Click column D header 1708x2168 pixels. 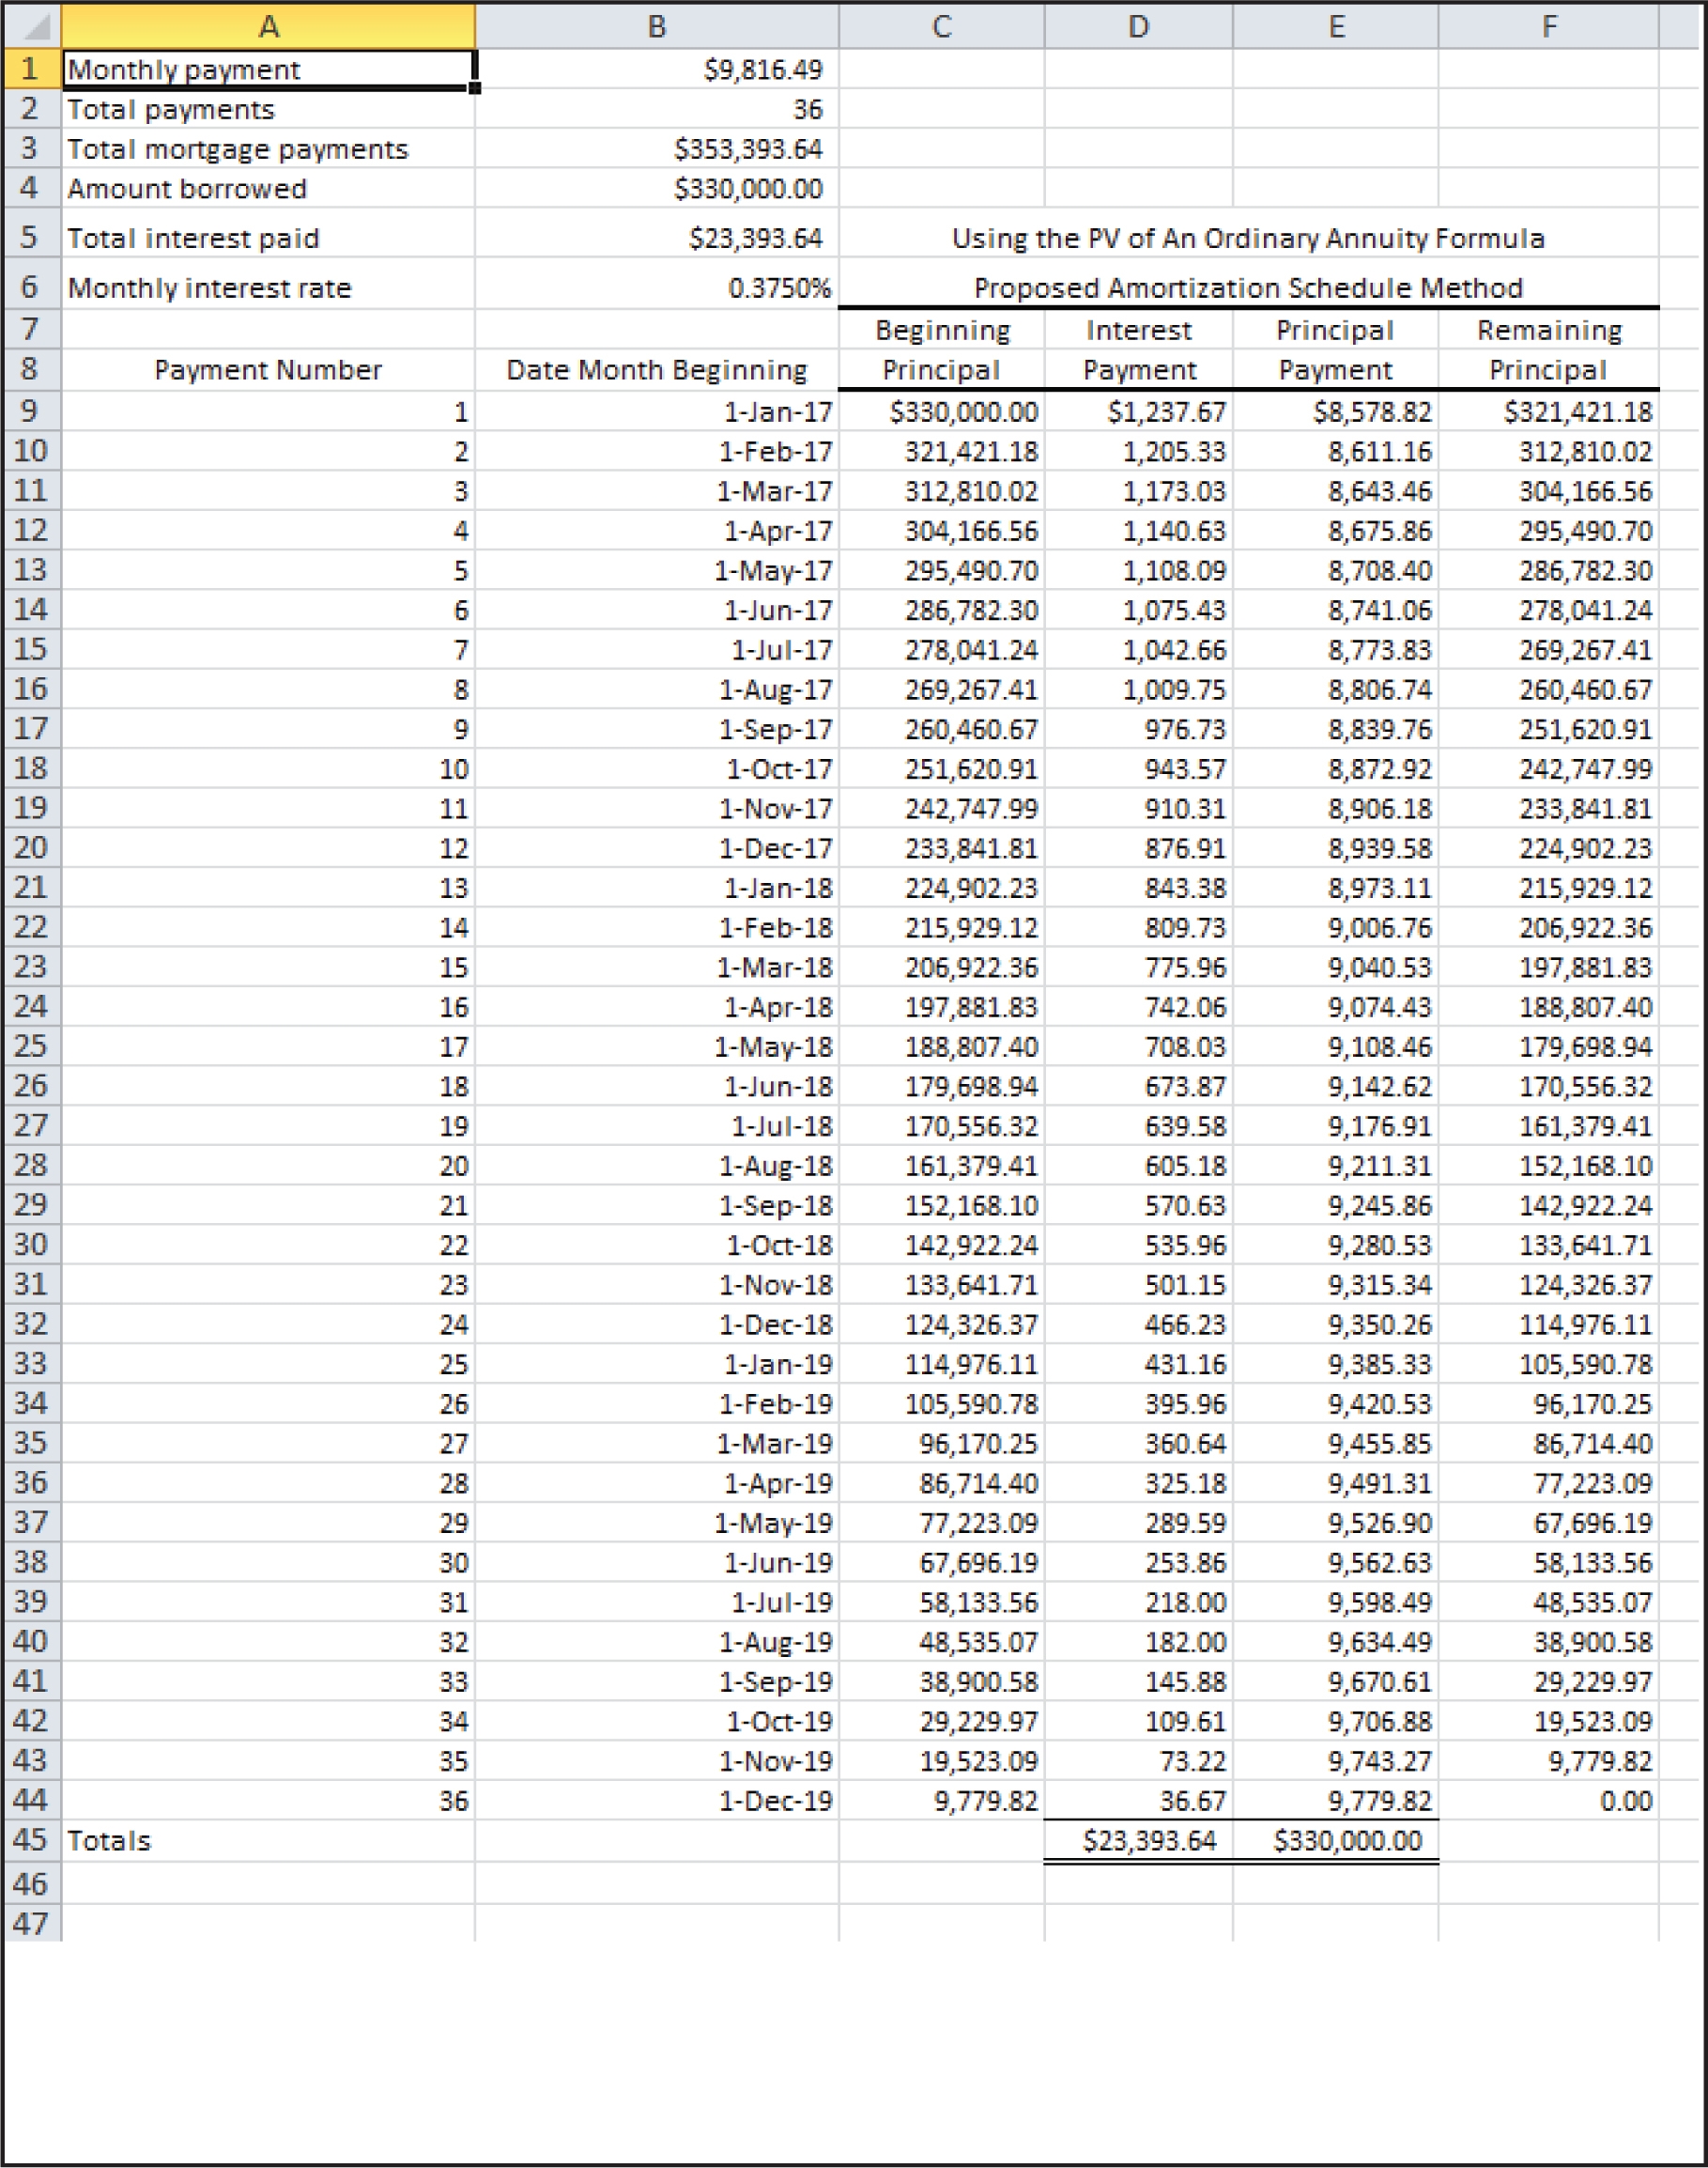coord(1138,26)
